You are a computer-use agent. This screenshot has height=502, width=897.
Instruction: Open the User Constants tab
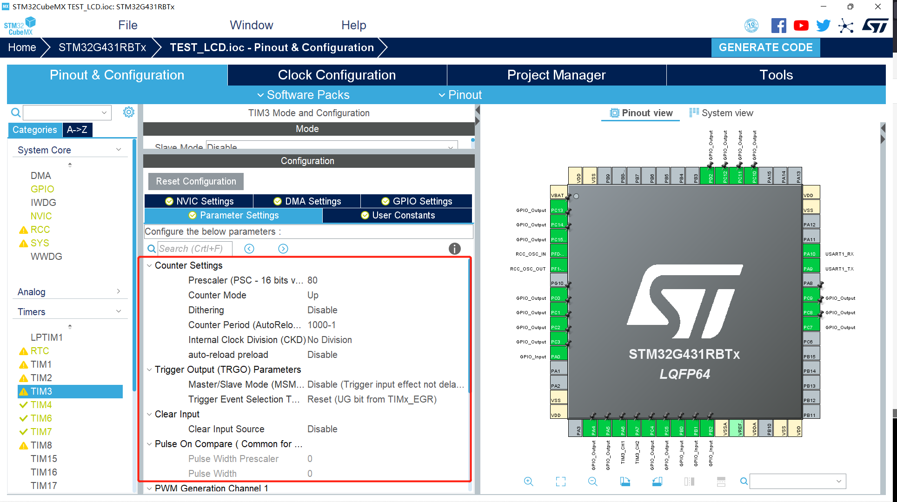pyautogui.click(x=398, y=215)
